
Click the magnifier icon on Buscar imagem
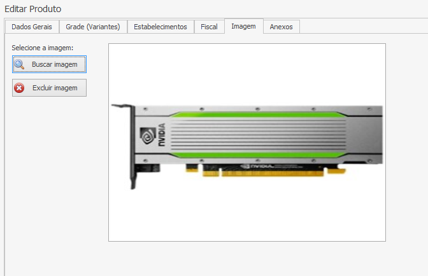(x=20, y=64)
